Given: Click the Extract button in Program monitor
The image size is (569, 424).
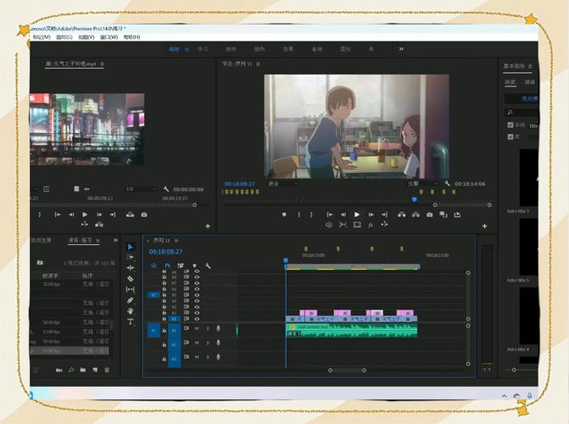Looking at the screenshot, I should (x=416, y=215).
